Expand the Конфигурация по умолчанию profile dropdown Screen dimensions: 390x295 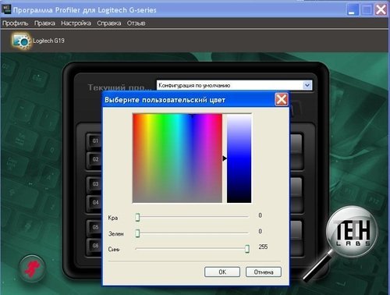(307, 85)
